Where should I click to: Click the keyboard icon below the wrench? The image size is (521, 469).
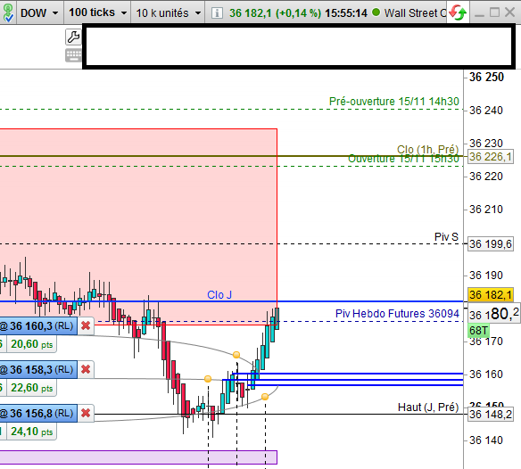point(73,55)
